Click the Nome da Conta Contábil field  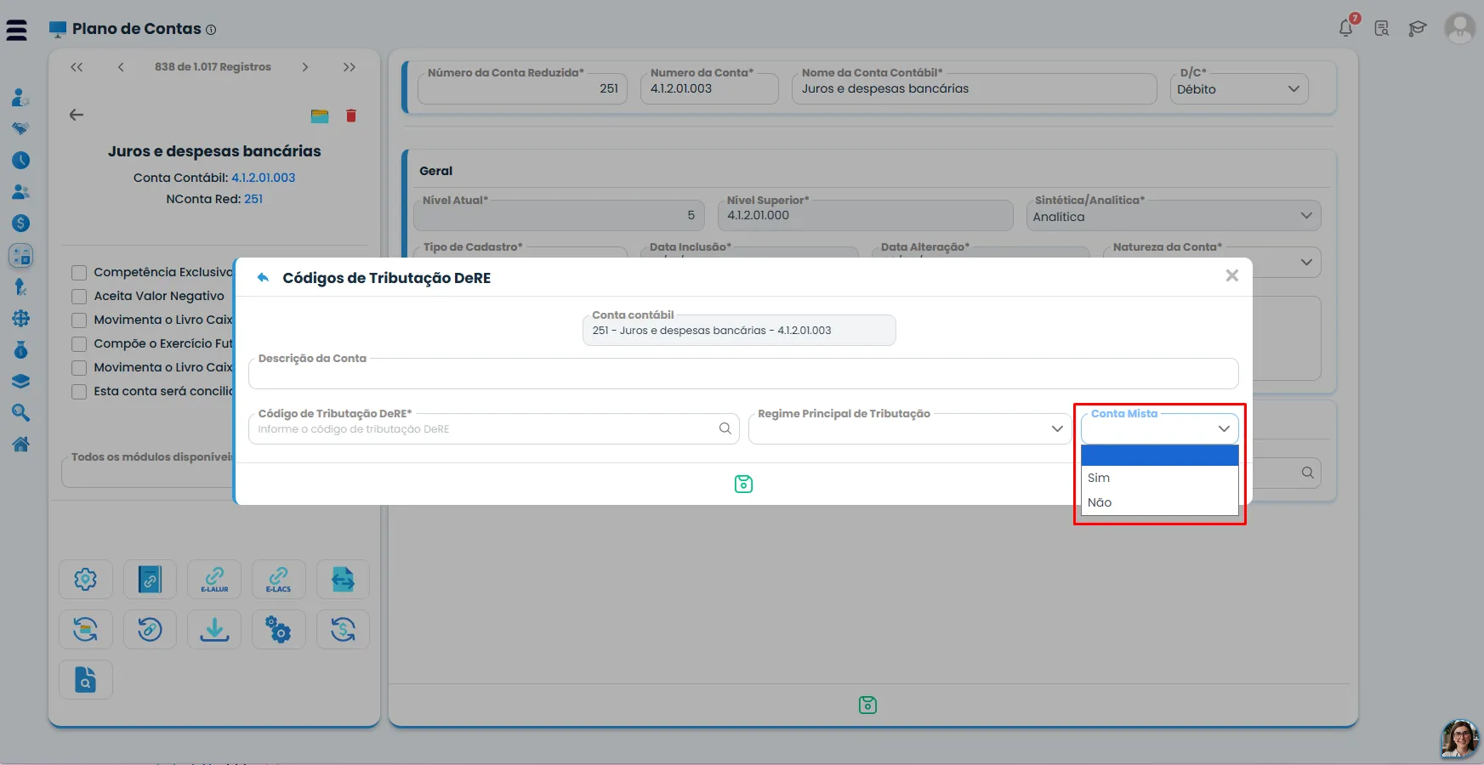(x=974, y=88)
